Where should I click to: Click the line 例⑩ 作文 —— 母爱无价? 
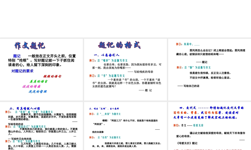tap(189, 125)
